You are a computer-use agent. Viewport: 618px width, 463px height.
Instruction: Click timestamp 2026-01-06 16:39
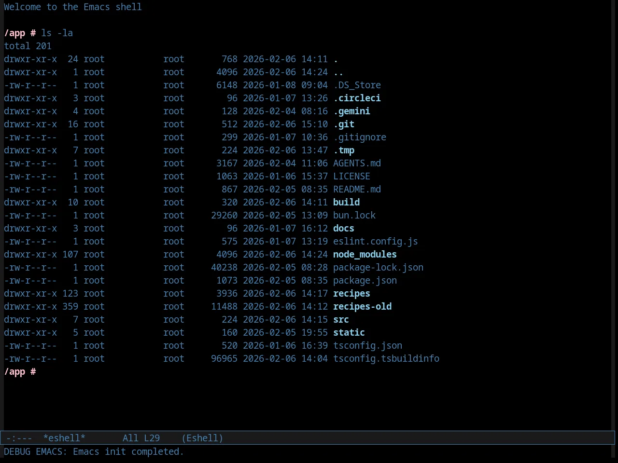pos(285,345)
